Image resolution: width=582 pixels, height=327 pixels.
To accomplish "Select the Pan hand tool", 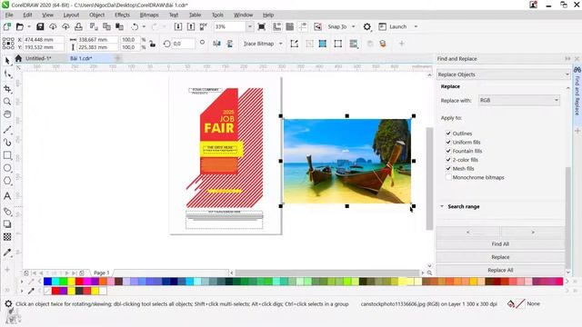I will (x=7, y=114).
